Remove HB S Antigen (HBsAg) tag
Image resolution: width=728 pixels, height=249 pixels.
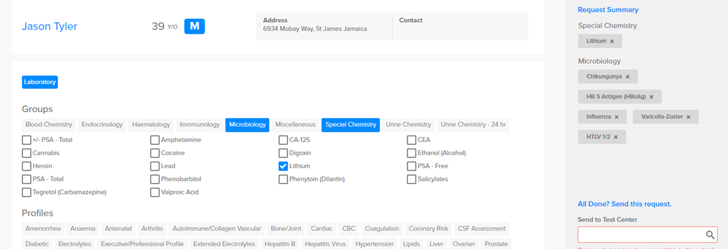click(651, 97)
